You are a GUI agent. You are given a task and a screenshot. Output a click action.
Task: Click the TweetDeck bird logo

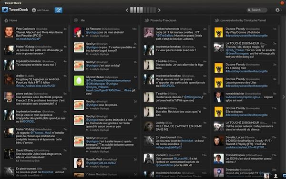(x=5, y=10)
